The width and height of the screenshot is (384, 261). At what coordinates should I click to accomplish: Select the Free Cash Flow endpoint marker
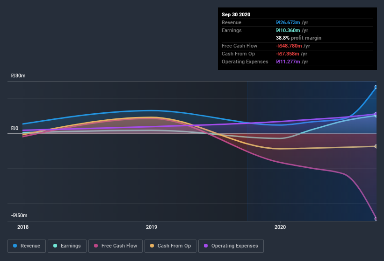pos(376,219)
